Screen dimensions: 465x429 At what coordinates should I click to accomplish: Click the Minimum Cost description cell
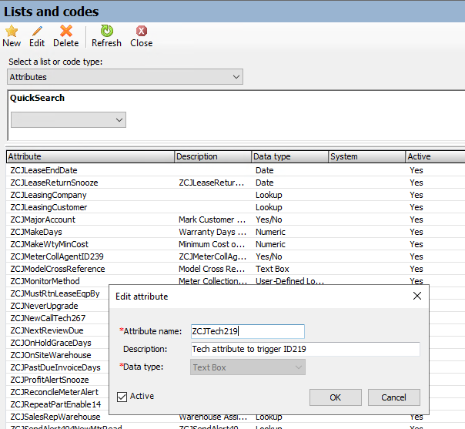pos(212,244)
